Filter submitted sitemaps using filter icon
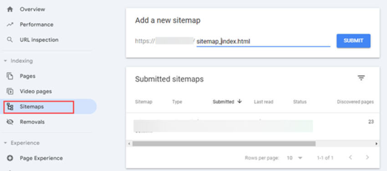 click(x=362, y=78)
